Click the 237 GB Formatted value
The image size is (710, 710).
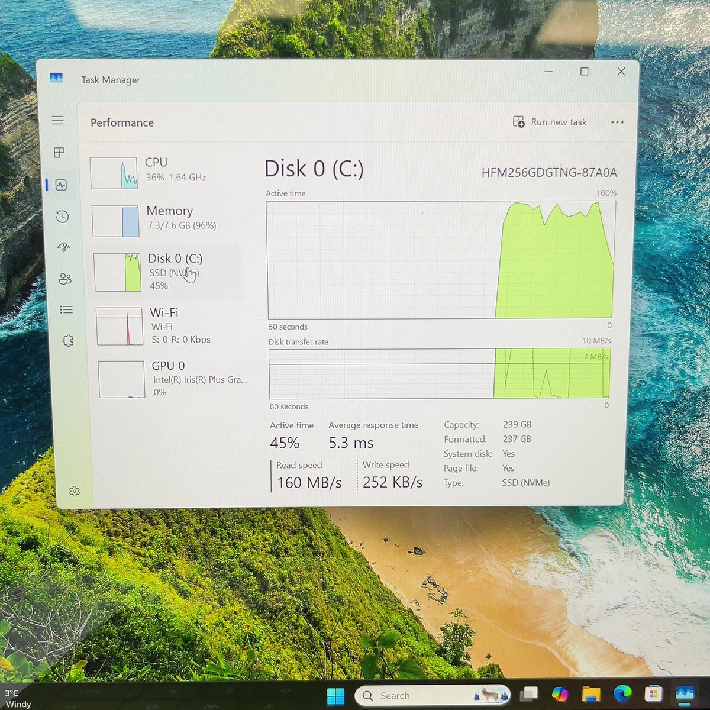tap(517, 439)
